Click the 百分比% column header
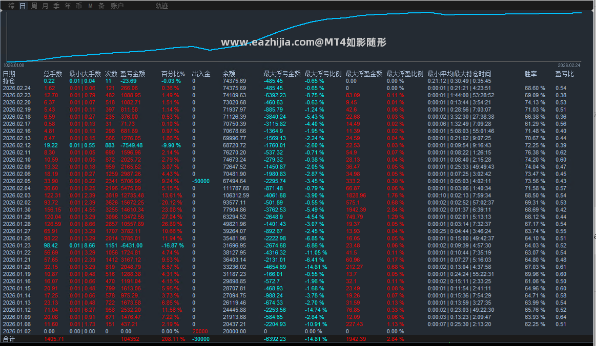596x346 pixels. pos(173,74)
